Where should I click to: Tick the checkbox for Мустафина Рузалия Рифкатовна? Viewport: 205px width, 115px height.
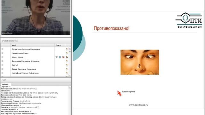coord(2,73)
